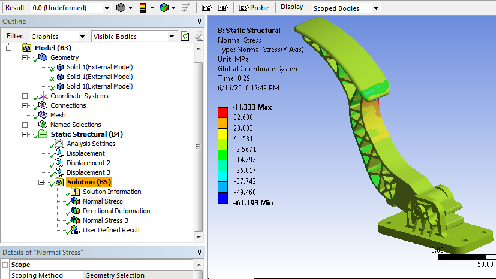Screen dimensions: 496x279
Task: Click the geometry display cube icon
Action: coord(121,8)
